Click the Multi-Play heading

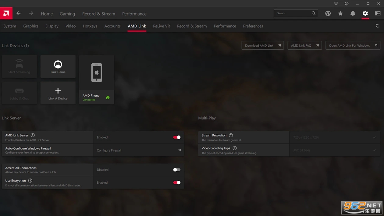coord(207,118)
